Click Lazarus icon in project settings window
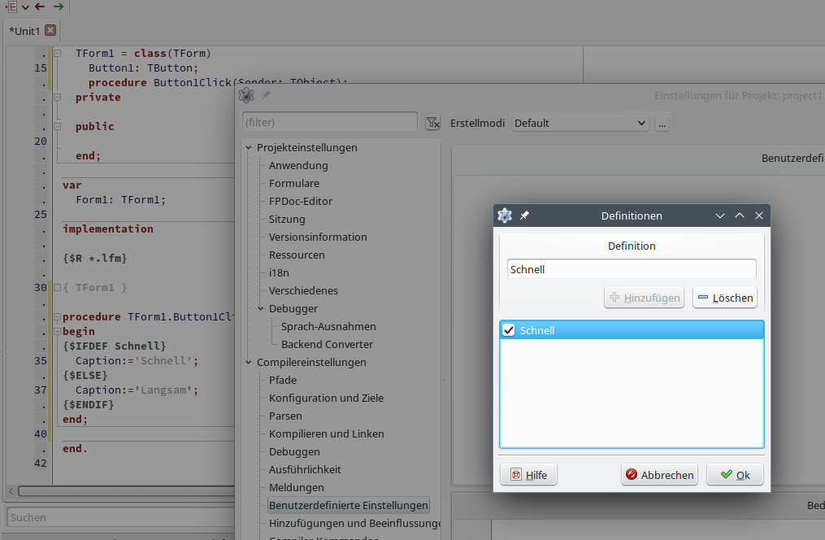Image resolution: width=825 pixels, height=540 pixels. [x=246, y=95]
